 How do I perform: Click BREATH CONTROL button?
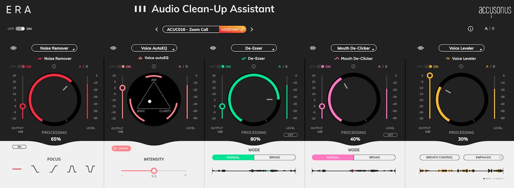click(439, 158)
